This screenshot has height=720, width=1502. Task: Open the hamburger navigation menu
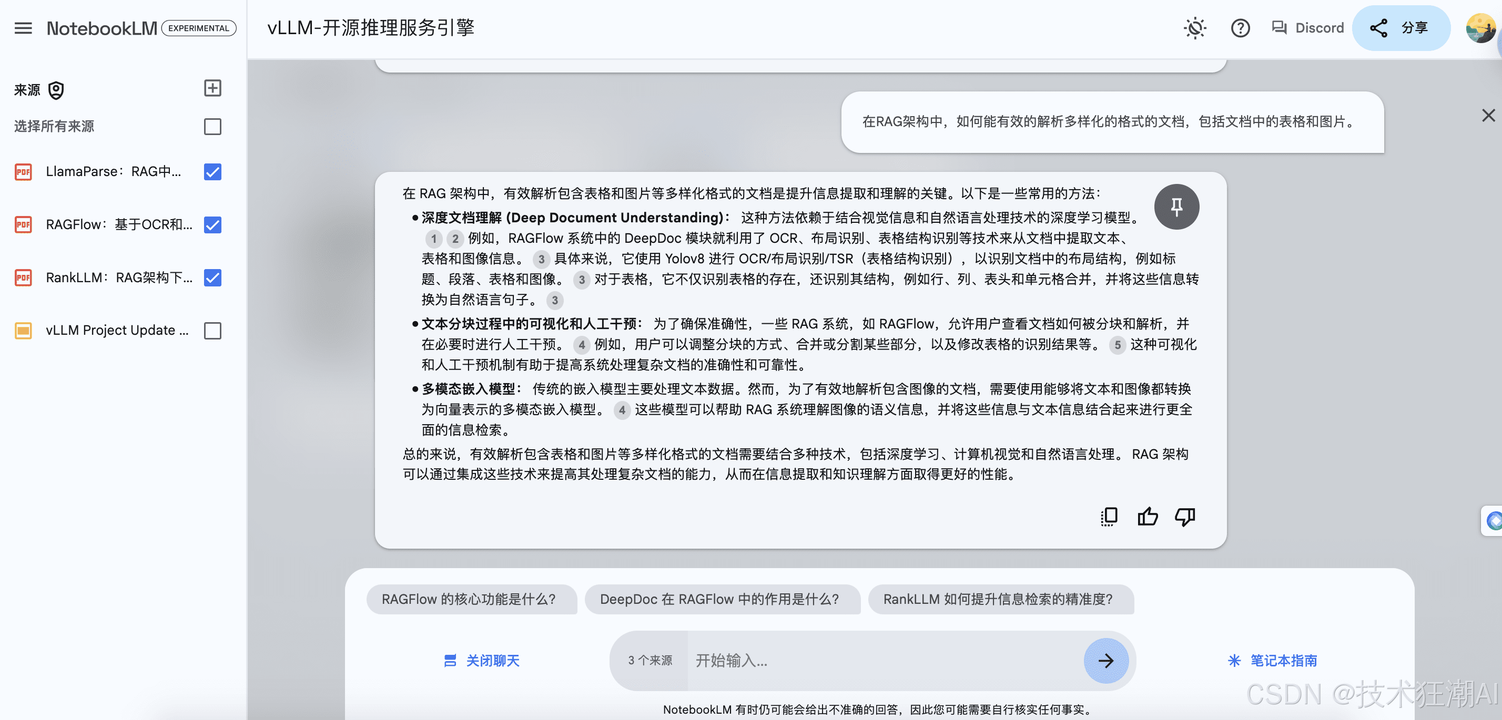23,28
